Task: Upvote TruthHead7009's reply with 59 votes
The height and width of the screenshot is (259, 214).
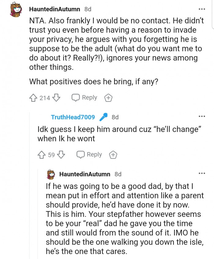Action: point(41,155)
